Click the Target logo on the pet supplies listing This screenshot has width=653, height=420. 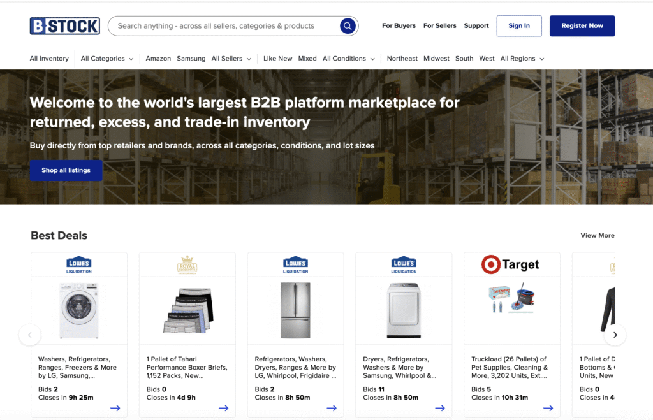[x=511, y=264]
